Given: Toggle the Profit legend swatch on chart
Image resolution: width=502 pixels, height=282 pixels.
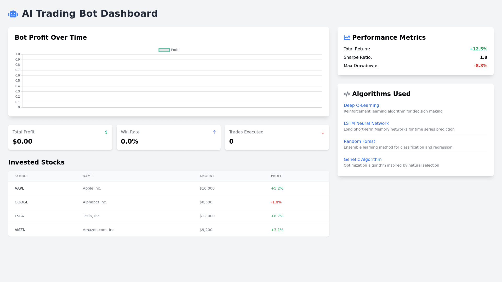Looking at the screenshot, I should pos(164,50).
